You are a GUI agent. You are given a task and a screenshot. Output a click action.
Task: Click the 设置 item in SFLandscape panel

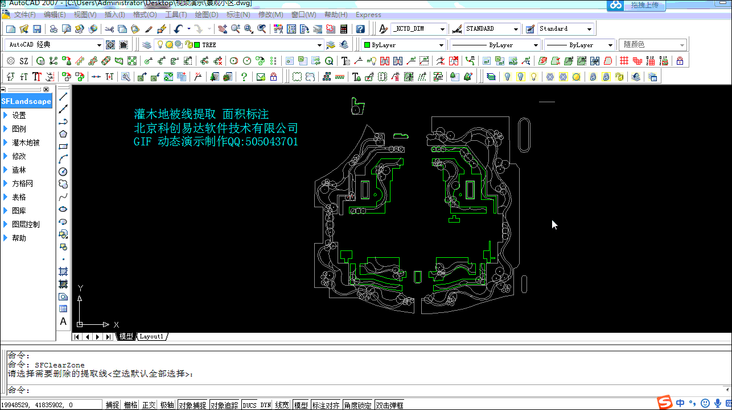click(19, 115)
